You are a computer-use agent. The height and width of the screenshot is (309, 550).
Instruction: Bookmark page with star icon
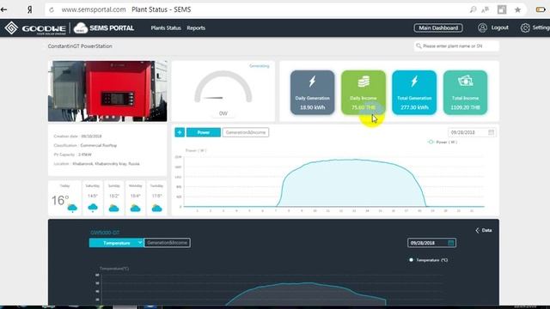(517, 9)
